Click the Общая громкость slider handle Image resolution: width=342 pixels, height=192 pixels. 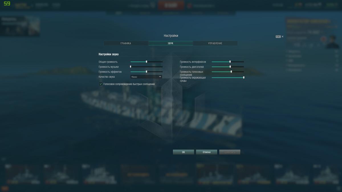(x=146, y=62)
